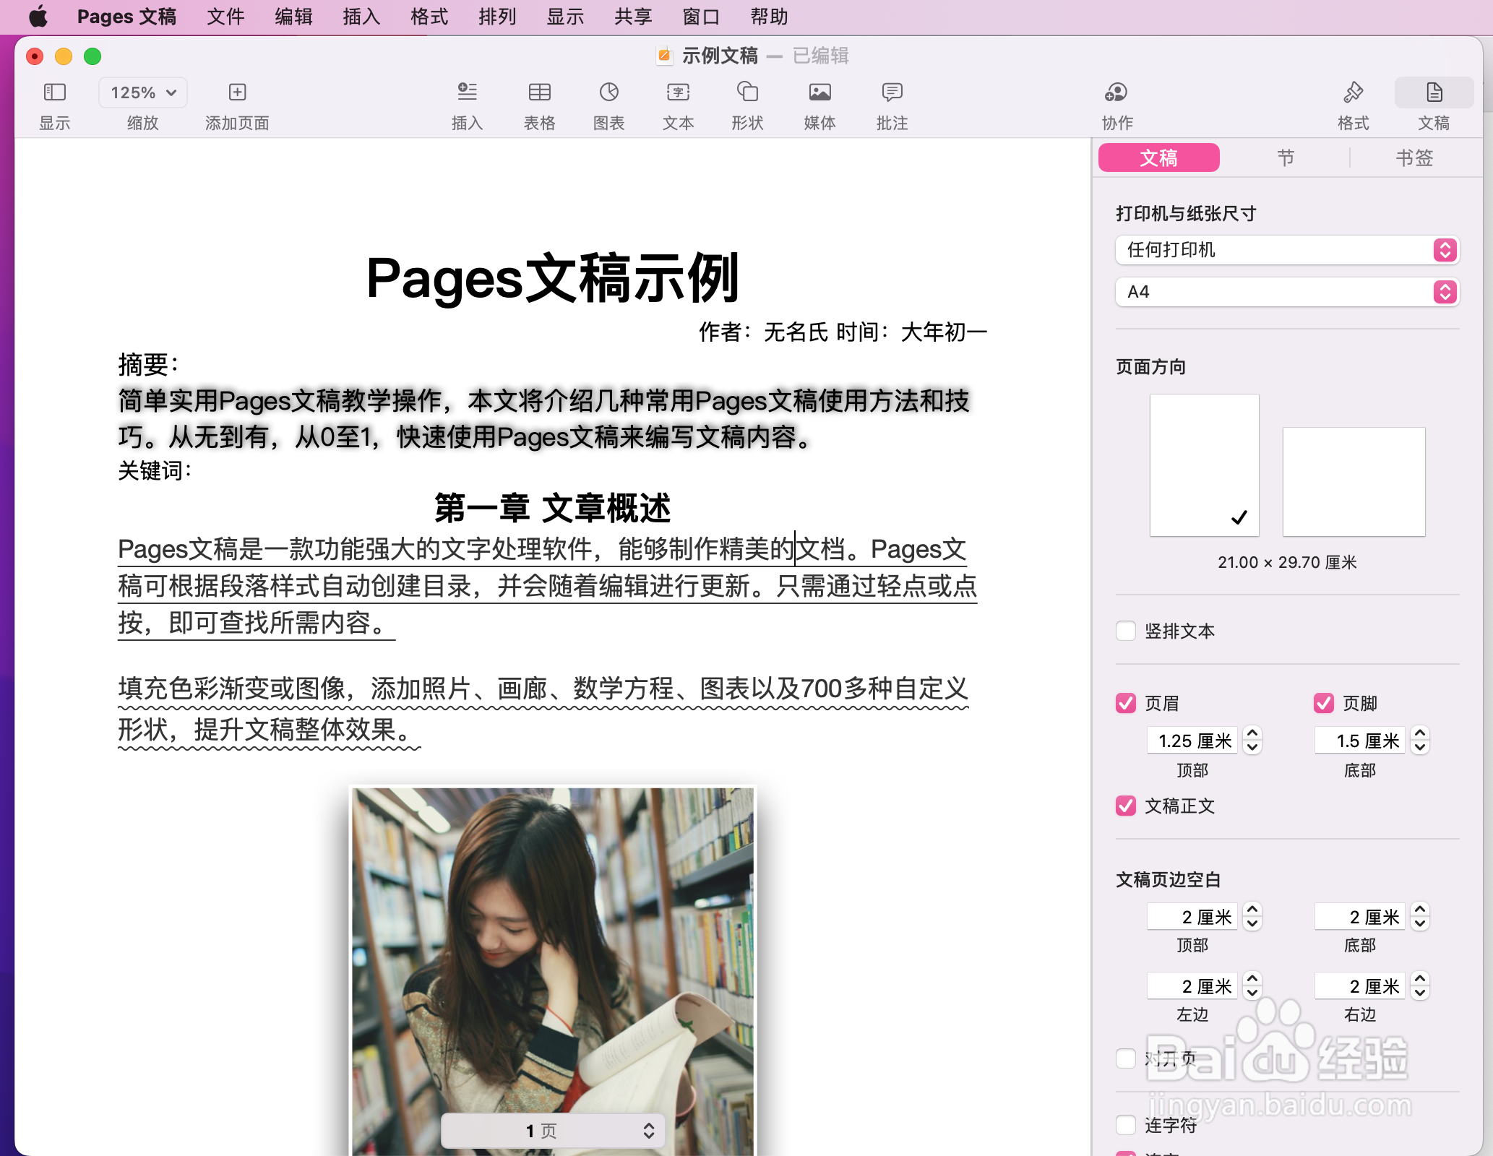1493x1156 pixels.
Task: Click header top stepper next to 1.25 厘米
Action: coord(1252,741)
